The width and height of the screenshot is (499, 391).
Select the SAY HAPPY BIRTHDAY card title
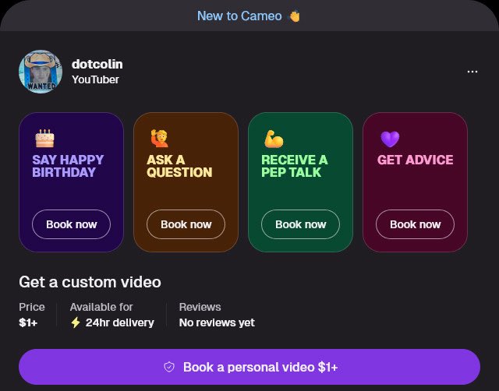(x=68, y=166)
